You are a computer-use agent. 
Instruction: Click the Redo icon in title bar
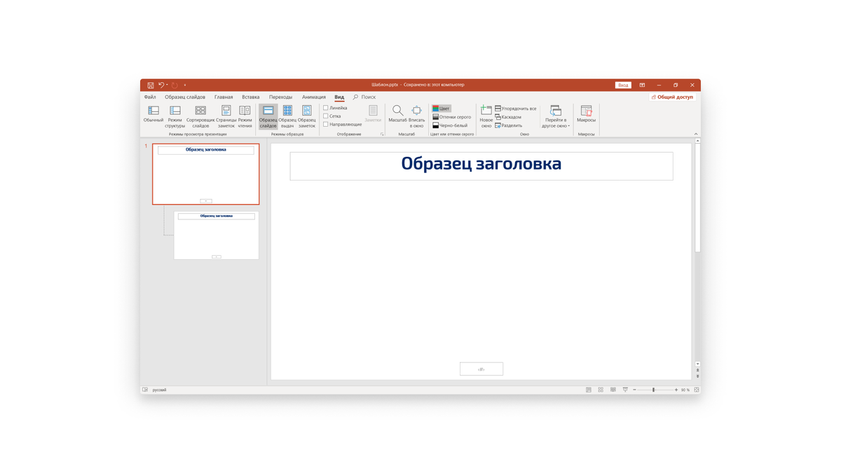click(175, 85)
